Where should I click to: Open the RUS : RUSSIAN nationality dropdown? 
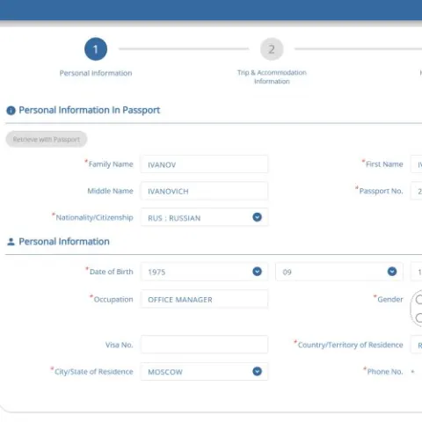coord(204,217)
